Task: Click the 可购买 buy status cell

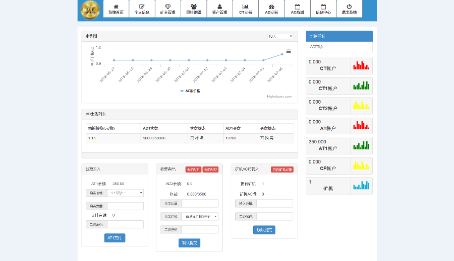Action: click(x=275, y=138)
